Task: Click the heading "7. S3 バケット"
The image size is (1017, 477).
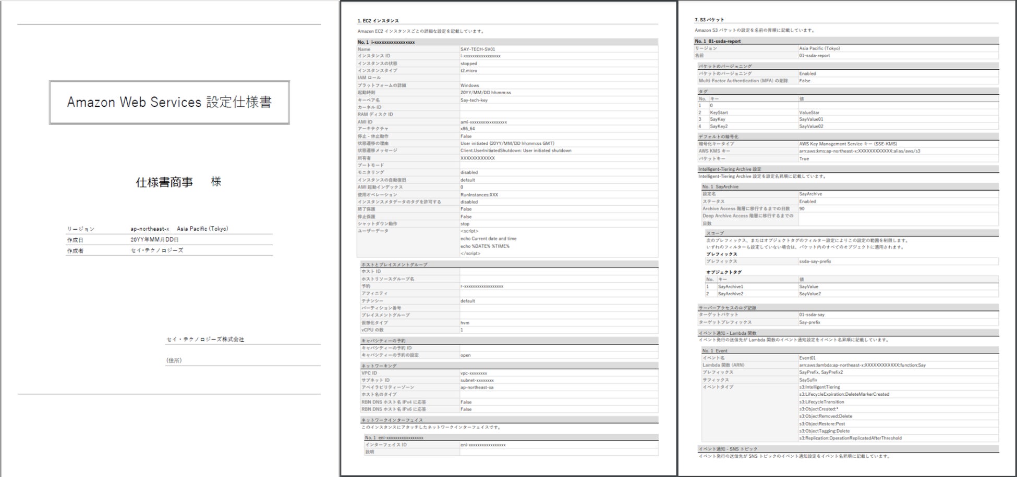Action: (x=709, y=20)
